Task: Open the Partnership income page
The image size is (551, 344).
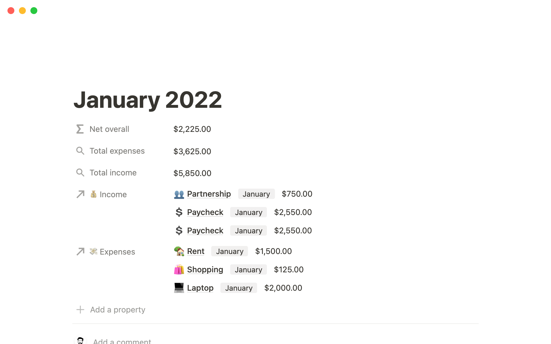Action: click(x=209, y=194)
